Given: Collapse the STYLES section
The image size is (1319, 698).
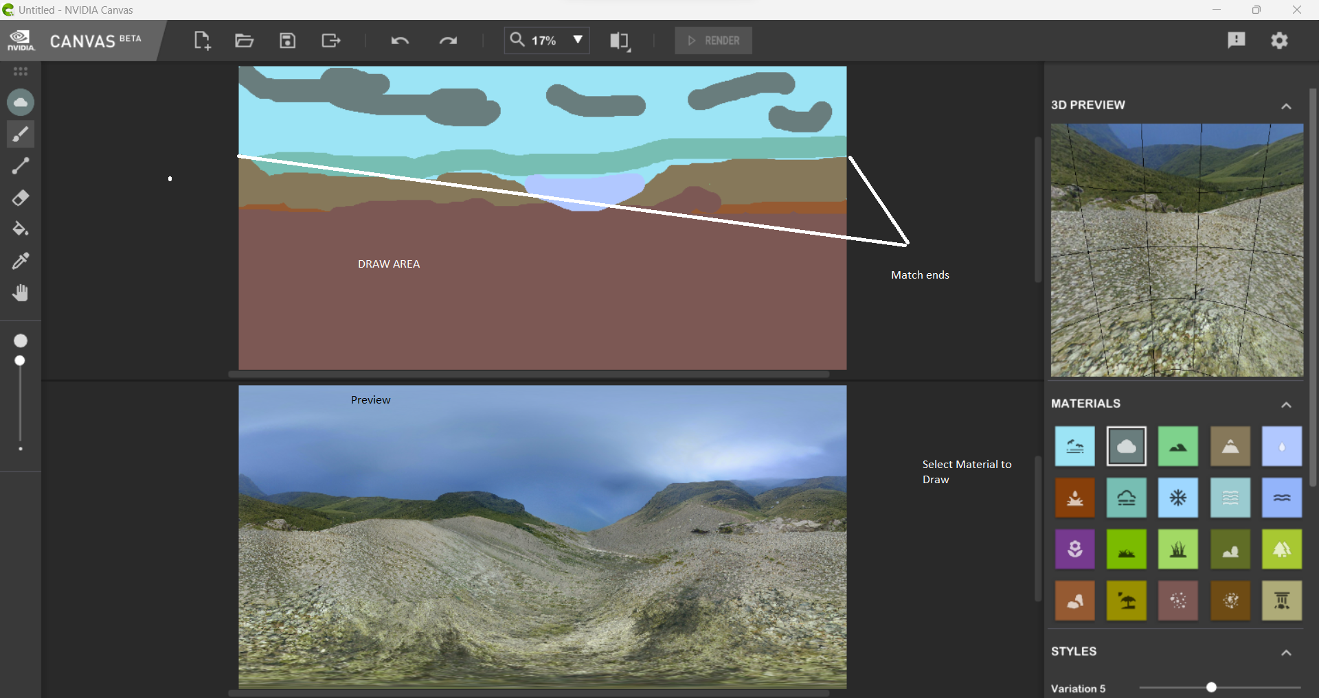Looking at the screenshot, I should tap(1286, 652).
